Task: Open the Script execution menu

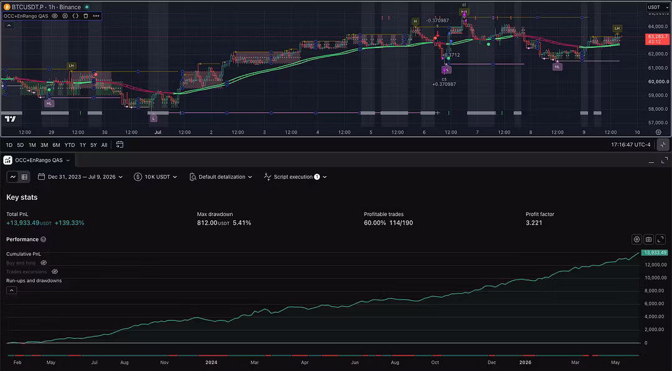Action: pos(296,177)
